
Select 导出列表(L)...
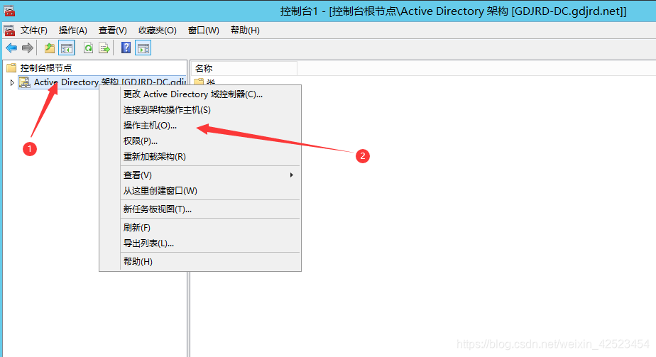tap(200, 243)
